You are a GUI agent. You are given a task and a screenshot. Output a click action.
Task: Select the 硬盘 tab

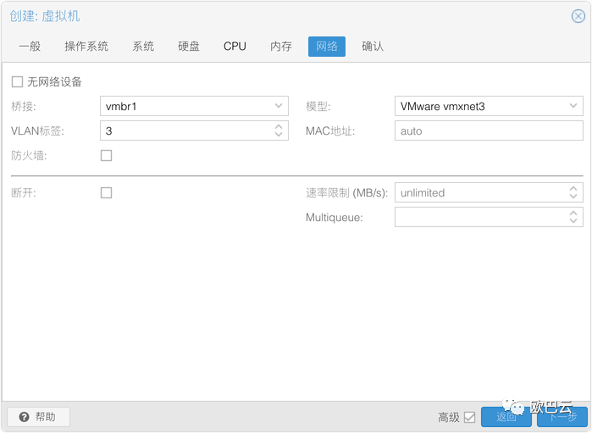click(189, 47)
